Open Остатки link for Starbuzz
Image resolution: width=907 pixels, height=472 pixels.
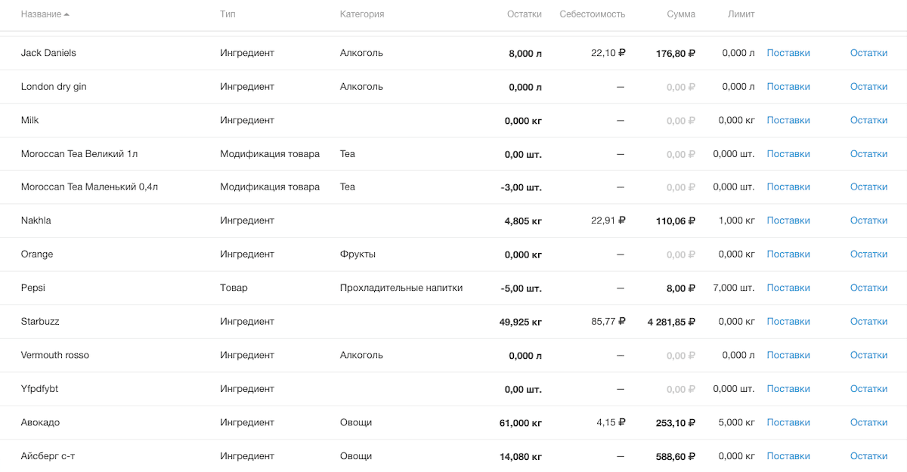868,322
